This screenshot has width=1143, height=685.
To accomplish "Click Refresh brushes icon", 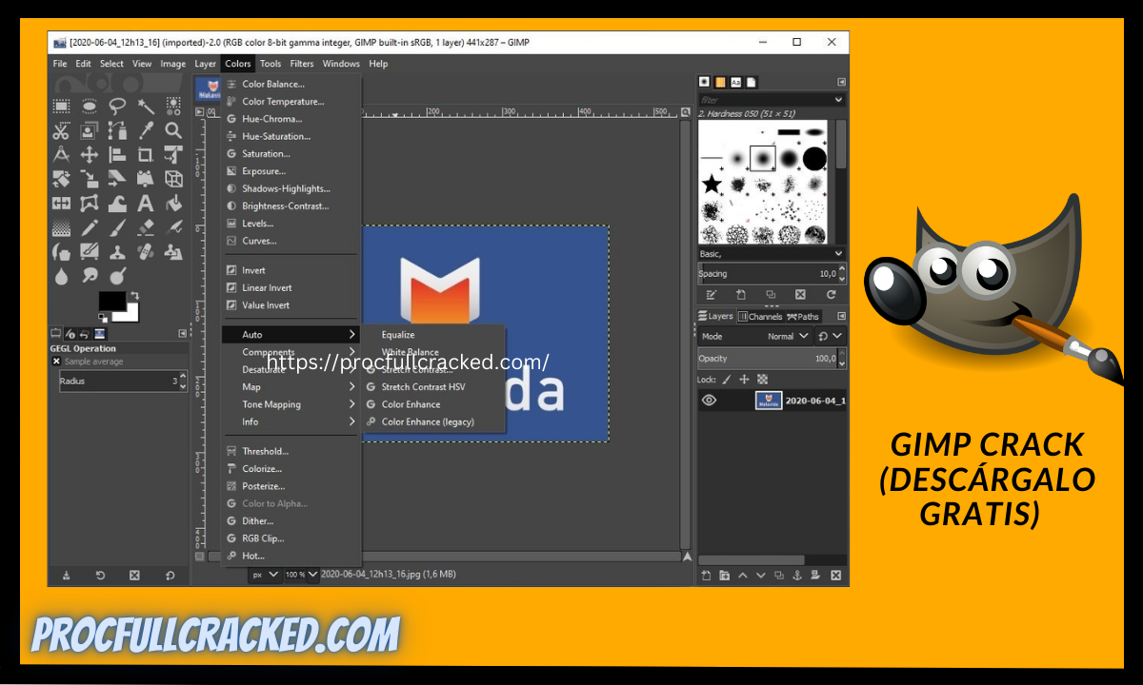I will click(x=831, y=295).
